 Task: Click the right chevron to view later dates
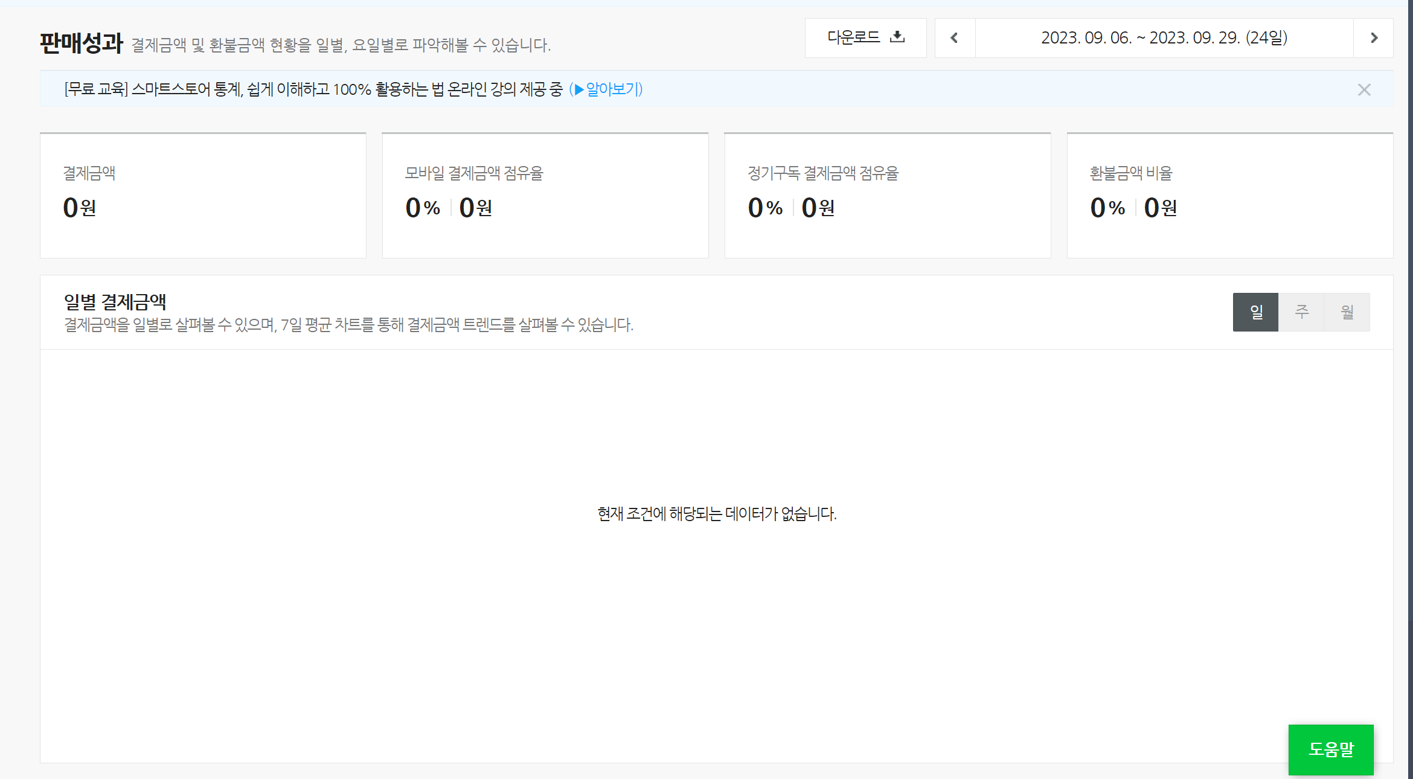coord(1373,37)
